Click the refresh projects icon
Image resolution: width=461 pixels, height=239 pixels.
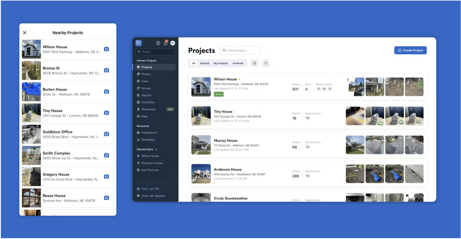coord(266,63)
